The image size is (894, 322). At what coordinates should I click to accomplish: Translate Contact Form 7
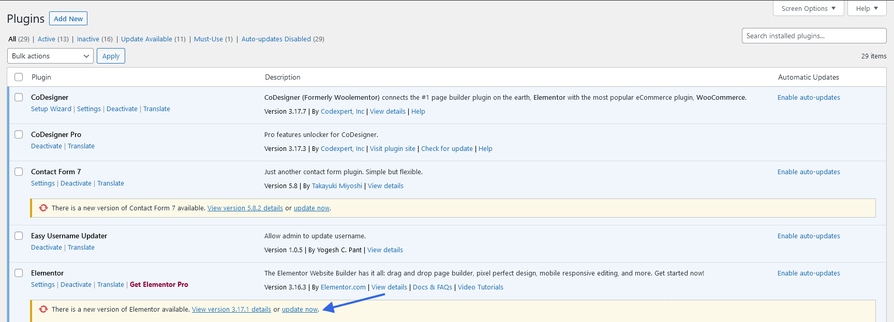coord(111,183)
